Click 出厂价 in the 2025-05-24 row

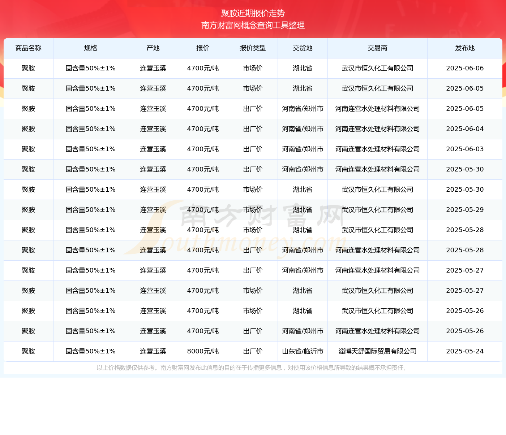pos(253,351)
